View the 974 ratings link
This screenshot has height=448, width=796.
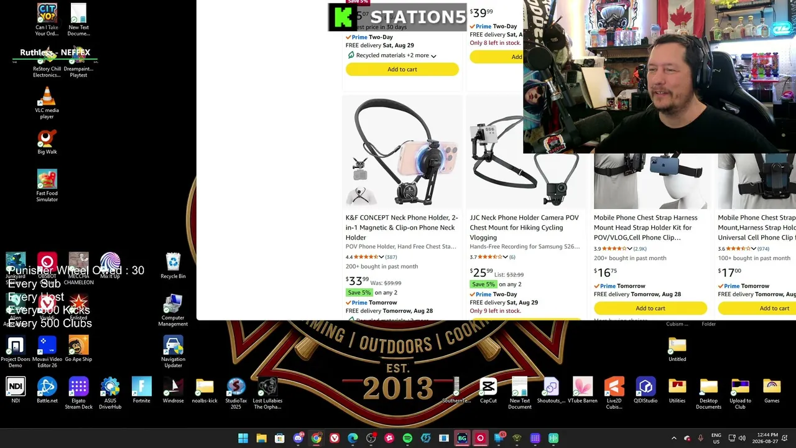click(x=763, y=249)
